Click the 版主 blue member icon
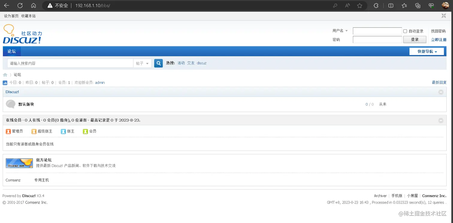453x223 pixels. coord(63,131)
